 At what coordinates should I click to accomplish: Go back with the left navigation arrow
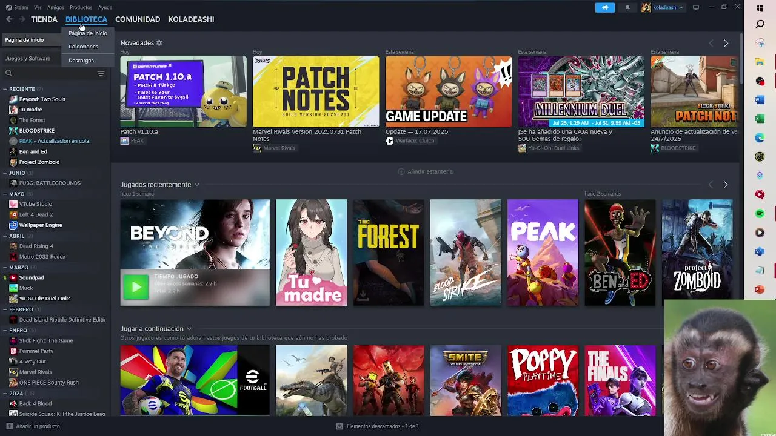(x=9, y=19)
